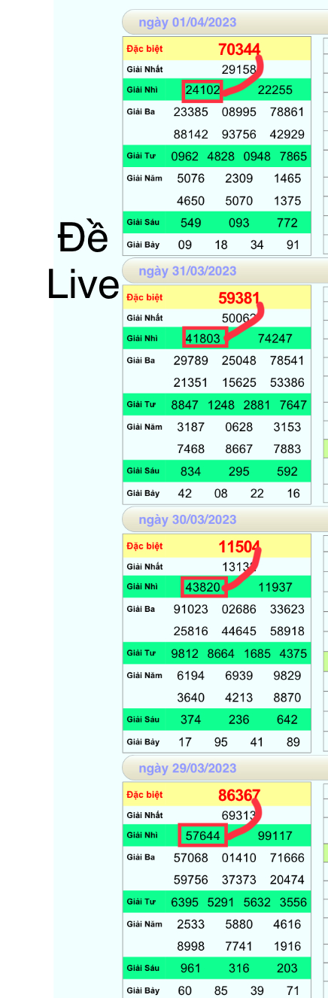Click special prize number 59381

[239, 298]
